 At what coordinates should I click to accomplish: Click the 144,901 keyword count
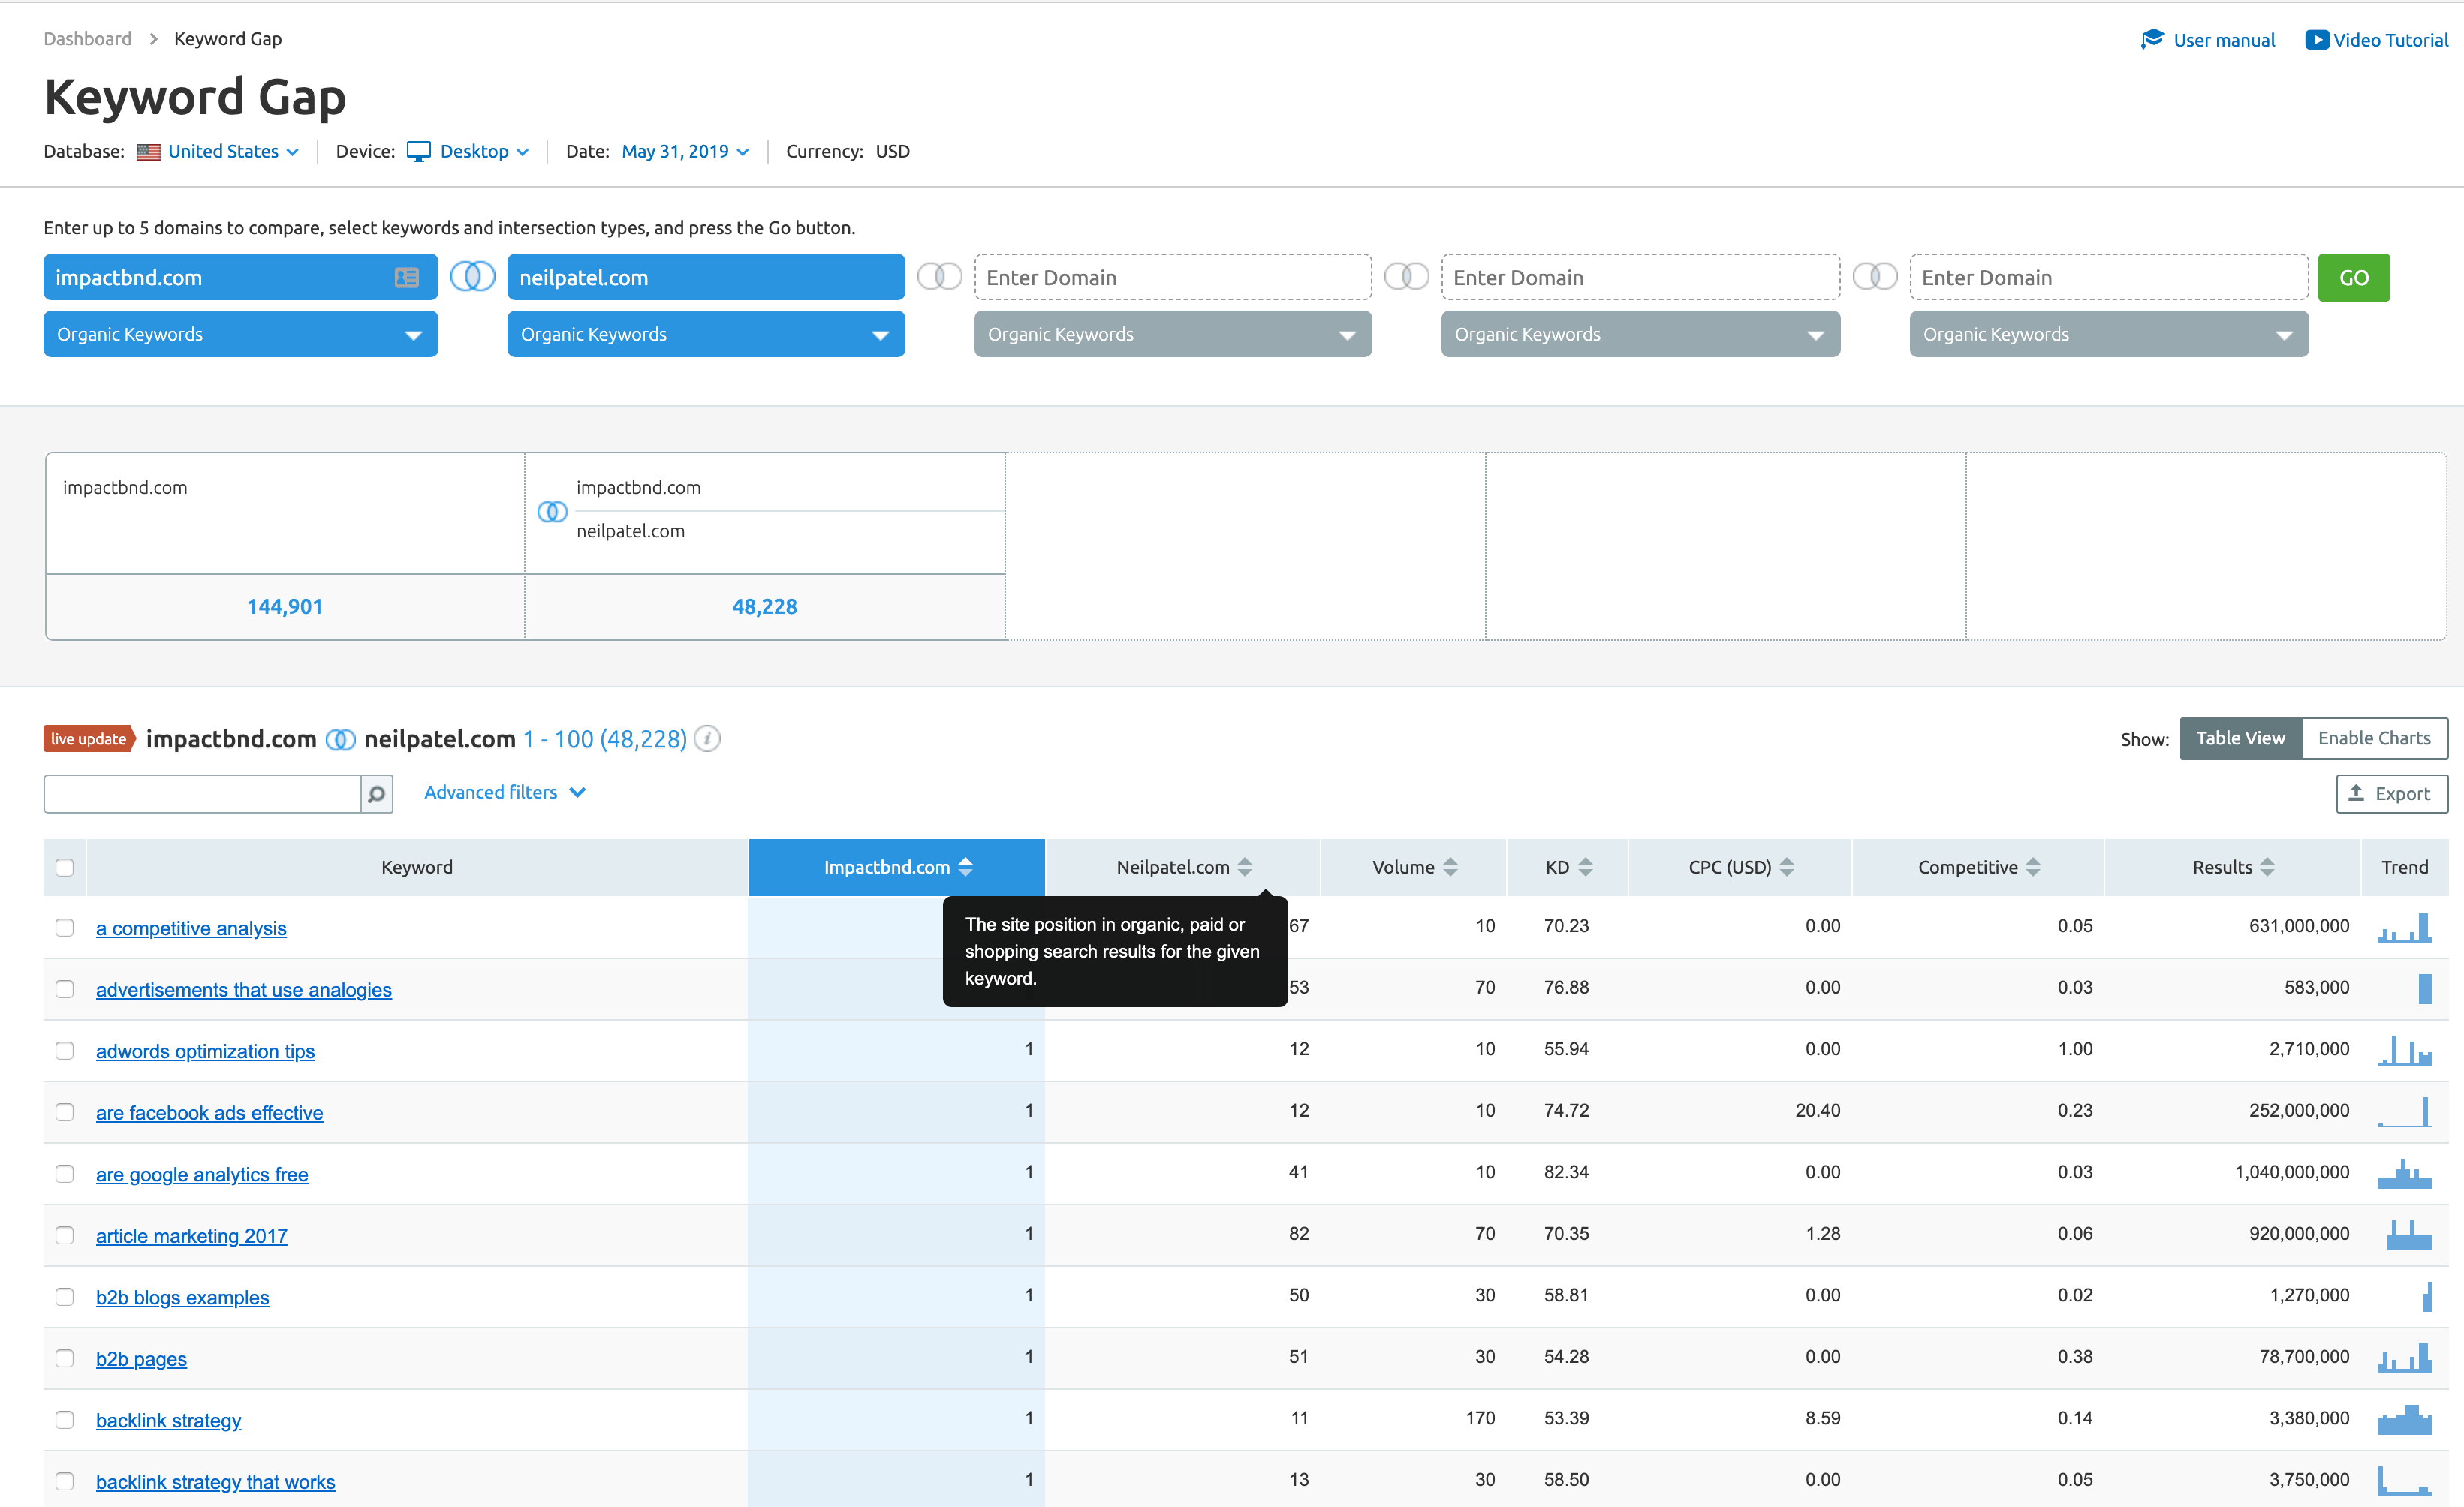(x=284, y=606)
